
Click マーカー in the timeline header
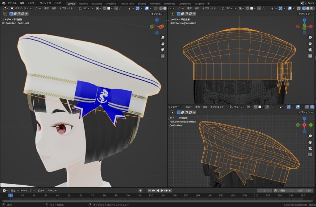[x=52, y=191]
